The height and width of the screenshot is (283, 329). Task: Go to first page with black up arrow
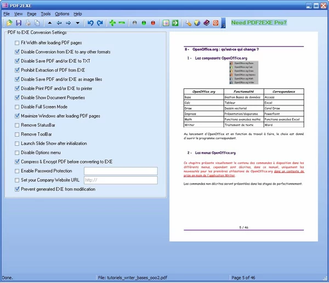(50, 22)
